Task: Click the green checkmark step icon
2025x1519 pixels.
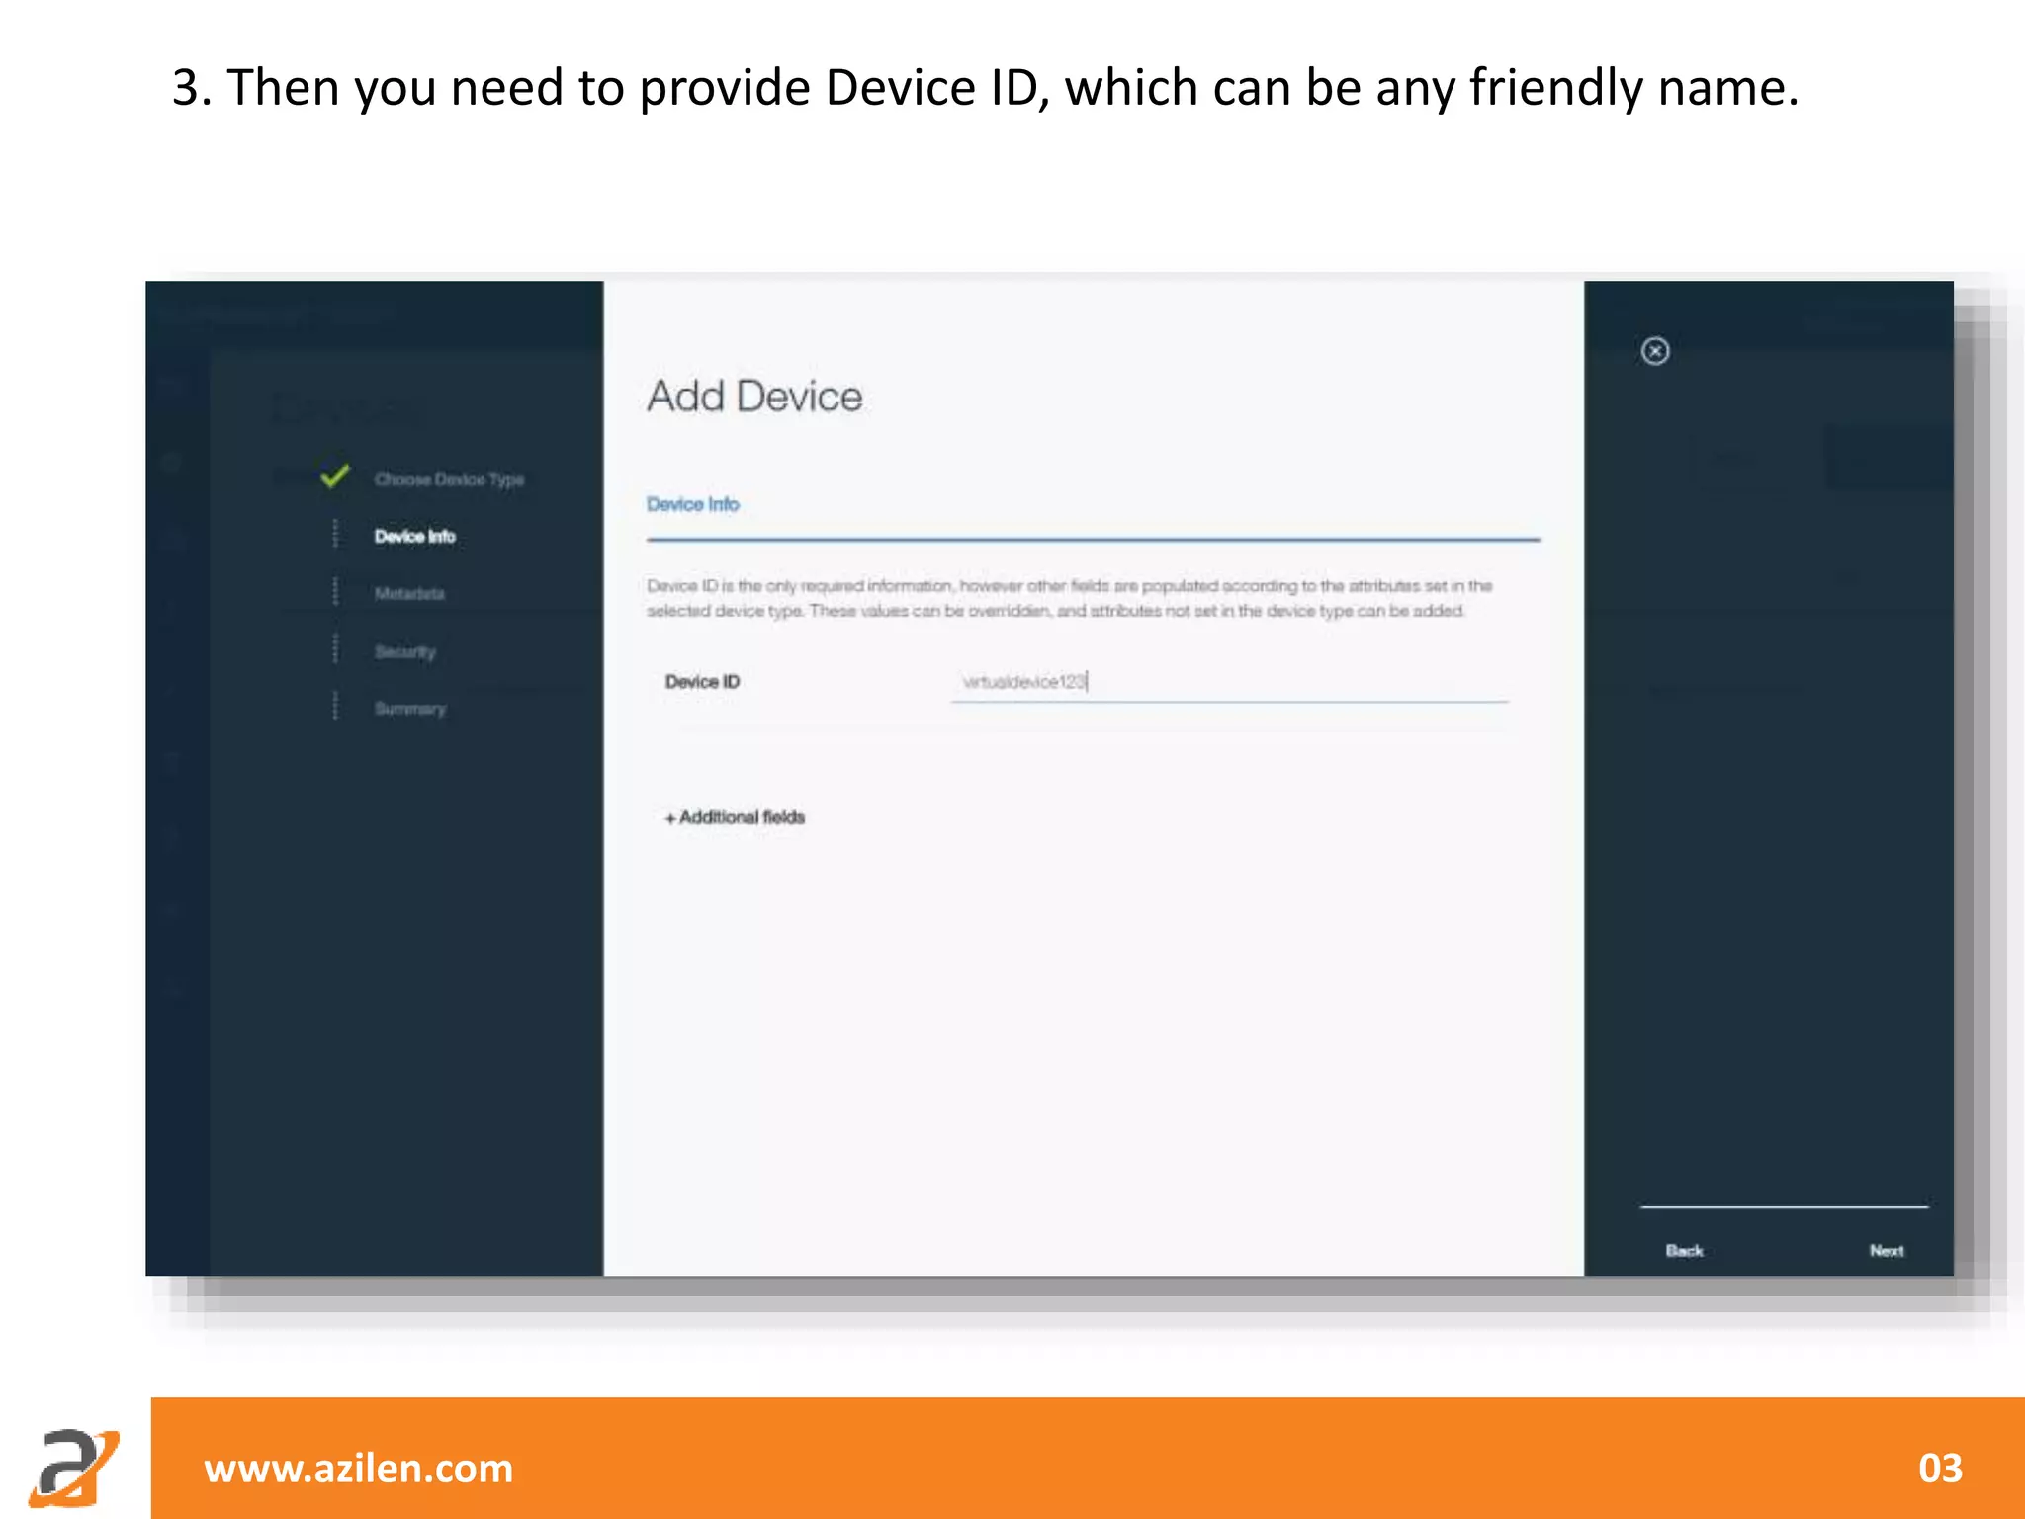Action: click(x=335, y=476)
